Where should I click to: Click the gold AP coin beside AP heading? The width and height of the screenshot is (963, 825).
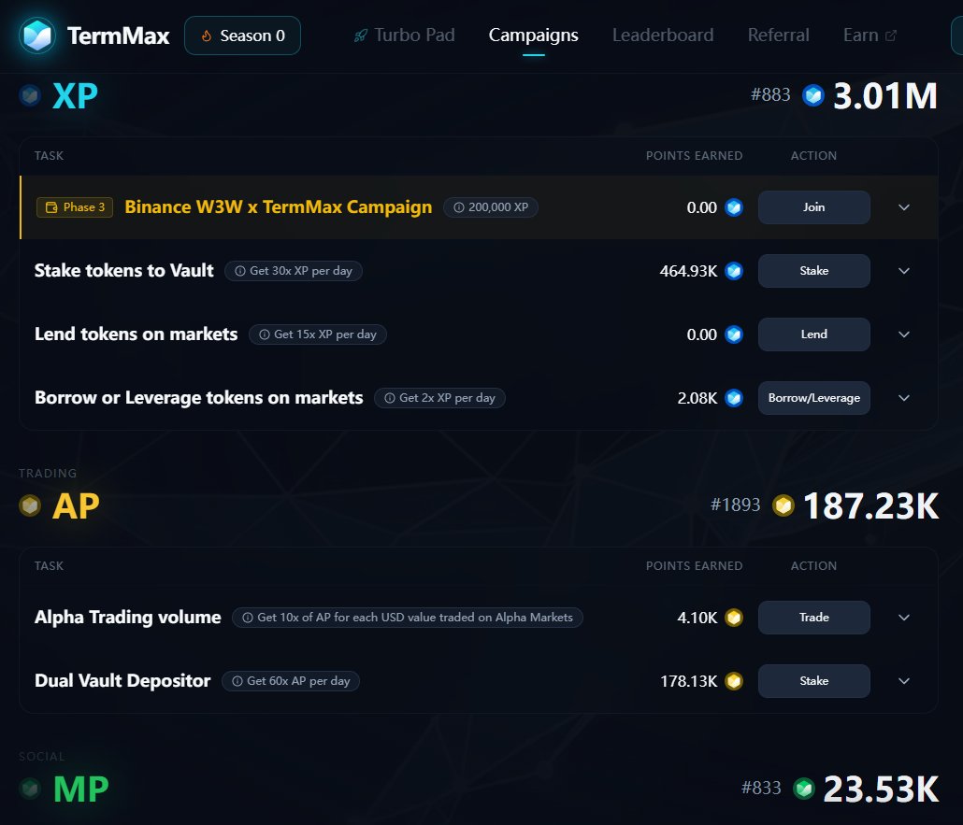(x=30, y=505)
